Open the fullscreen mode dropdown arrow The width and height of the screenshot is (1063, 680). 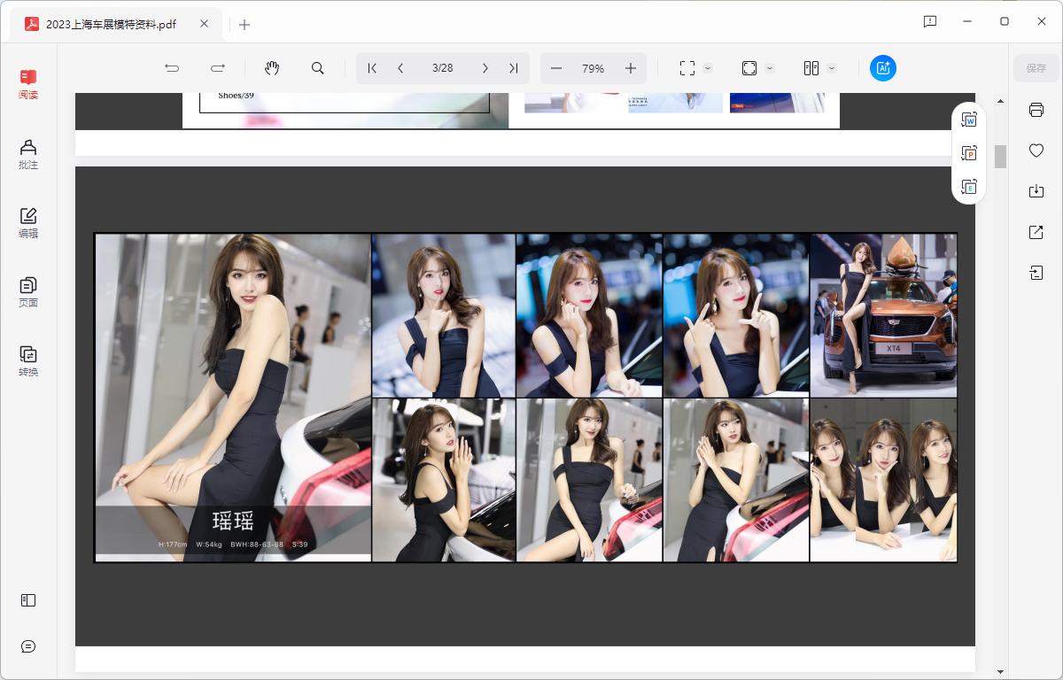(x=708, y=68)
